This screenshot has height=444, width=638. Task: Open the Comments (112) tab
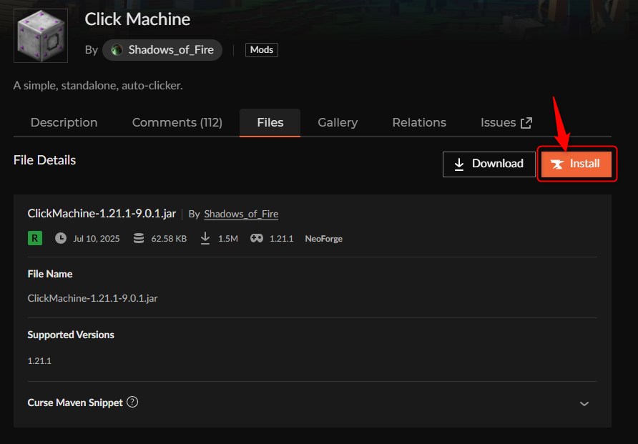(x=177, y=122)
